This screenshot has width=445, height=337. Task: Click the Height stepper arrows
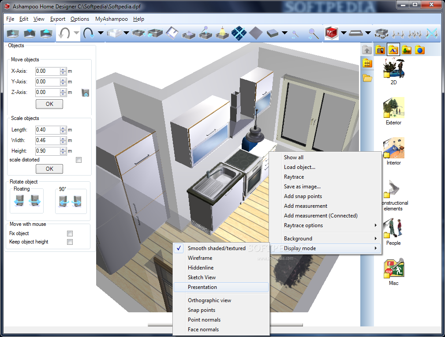pyautogui.click(x=63, y=151)
